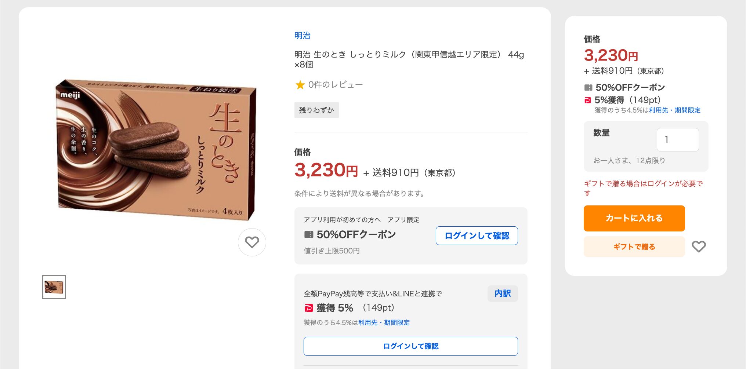
Task: Click heart favorite icon under product image
Action: [252, 242]
